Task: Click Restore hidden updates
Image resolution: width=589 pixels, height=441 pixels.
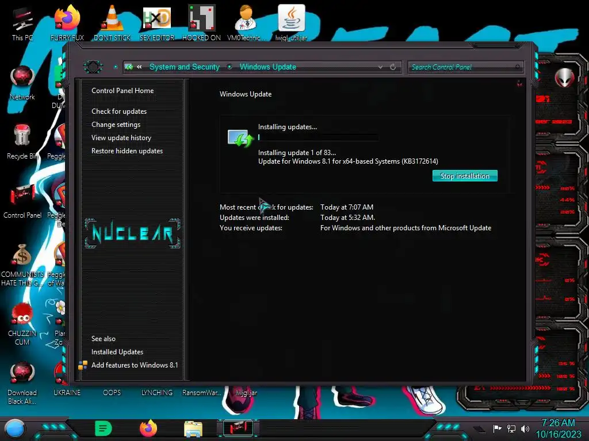Action: (x=127, y=151)
